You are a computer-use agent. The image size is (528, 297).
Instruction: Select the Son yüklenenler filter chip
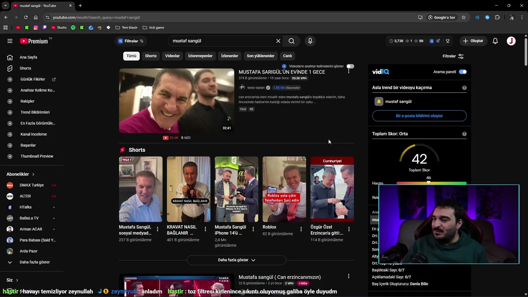coord(260,56)
